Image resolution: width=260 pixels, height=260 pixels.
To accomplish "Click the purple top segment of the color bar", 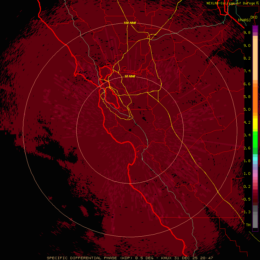I will 255,29.
